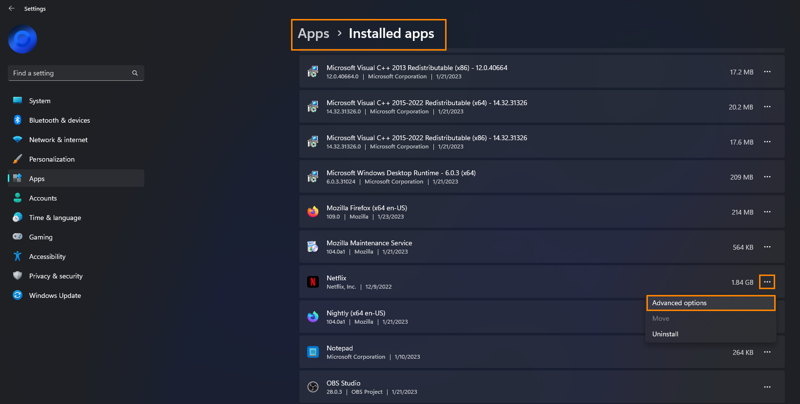Click the Time & language clock icon
This screenshot has width=800, height=404.
point(18,217)
